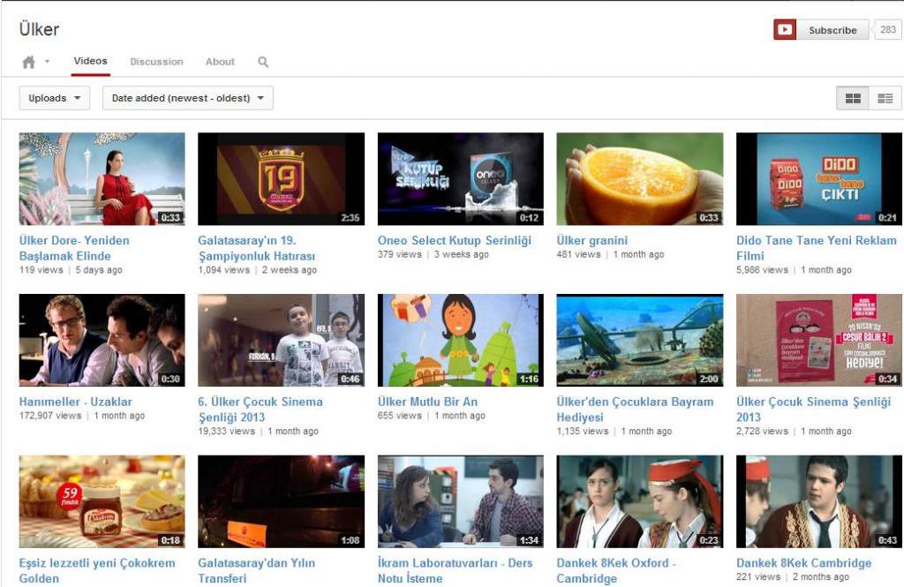Viewport: 904px width, 587px height.
Task: Open Galatasaray'ın 19. Şampiyonluk Hatırası link
Action: 257,248
